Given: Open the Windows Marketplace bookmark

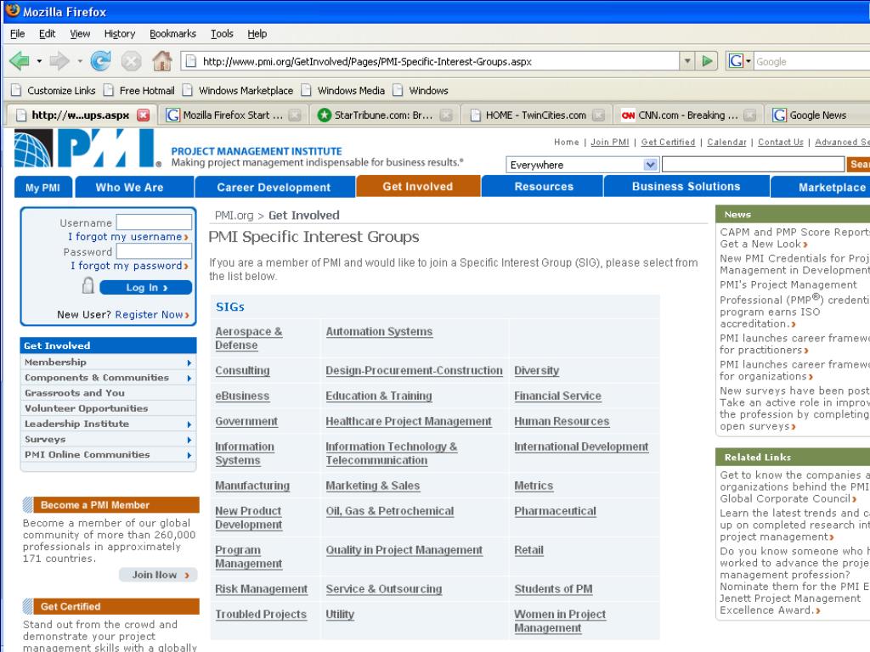Looking at the screenshot, I should click(x=238, y=90).
